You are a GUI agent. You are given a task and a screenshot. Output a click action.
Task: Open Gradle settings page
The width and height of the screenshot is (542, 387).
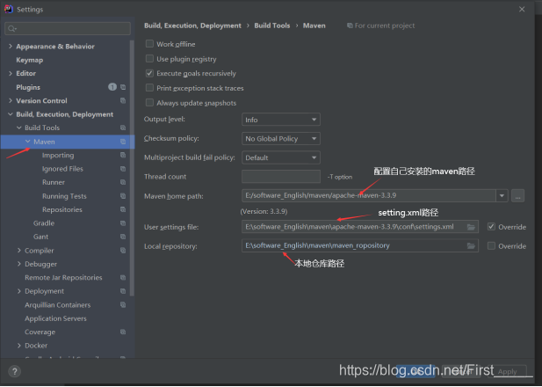44,223
